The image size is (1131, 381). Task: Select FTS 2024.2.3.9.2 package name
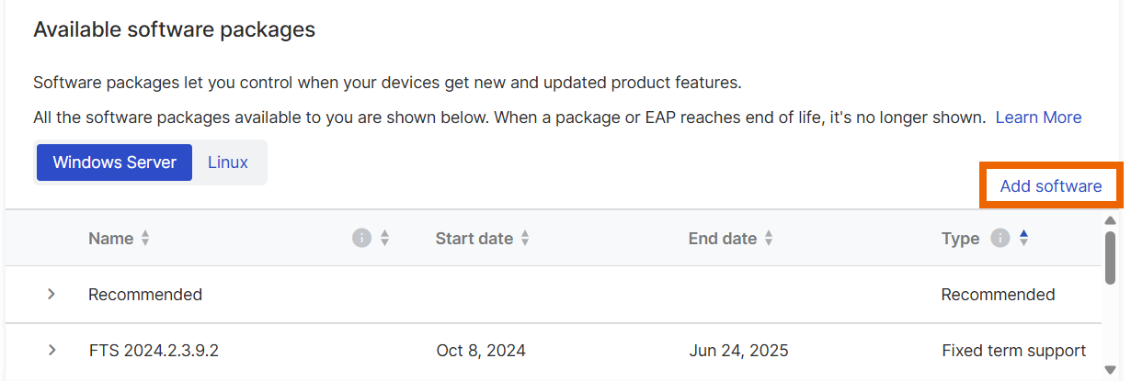154,351
